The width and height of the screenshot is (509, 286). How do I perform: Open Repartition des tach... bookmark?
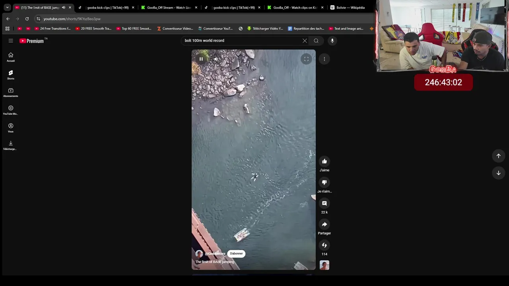click(306, 29)
